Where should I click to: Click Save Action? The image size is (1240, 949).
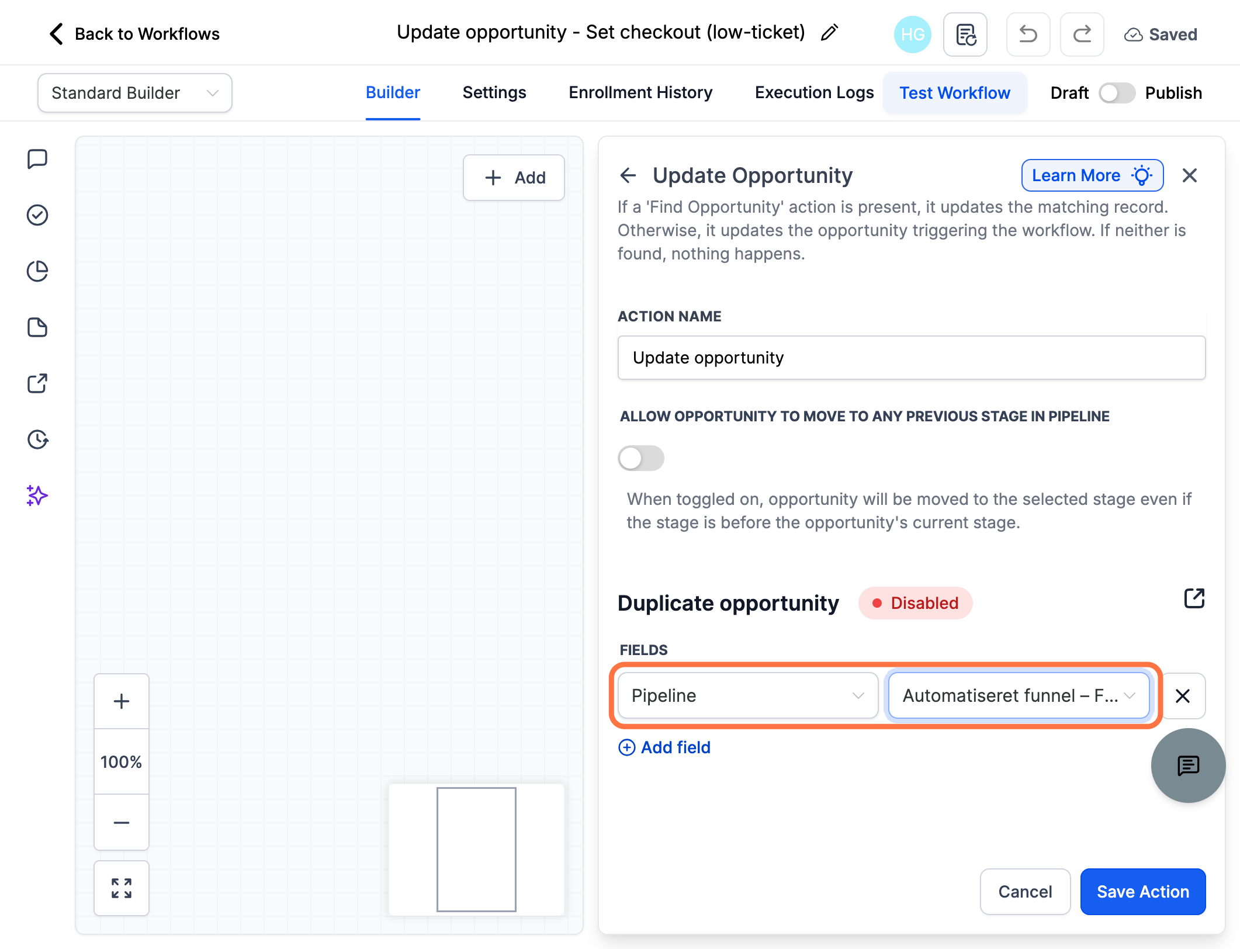point(1142,892)
